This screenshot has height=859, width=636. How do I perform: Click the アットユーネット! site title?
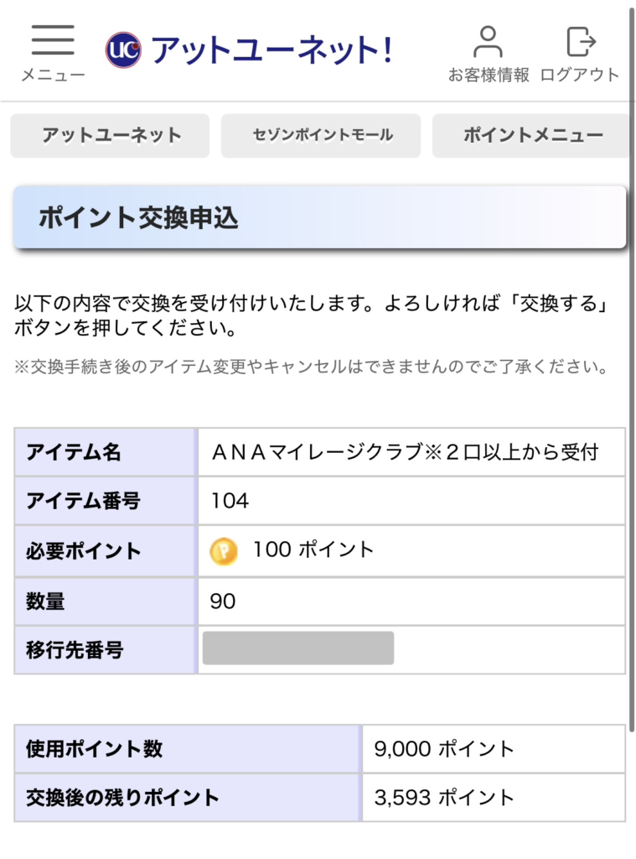[x=271, y=49]
